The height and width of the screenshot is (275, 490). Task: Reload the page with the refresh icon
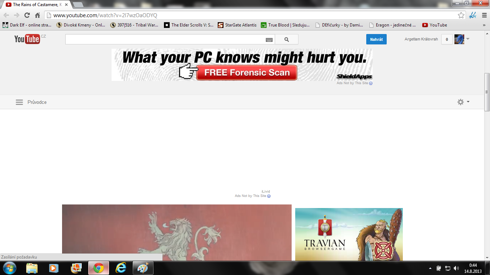click(27, 15)
